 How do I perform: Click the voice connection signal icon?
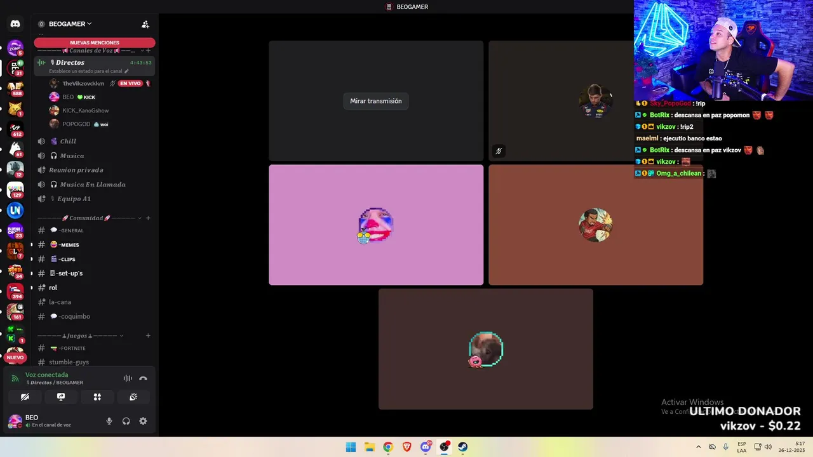(x=15, y=378)
